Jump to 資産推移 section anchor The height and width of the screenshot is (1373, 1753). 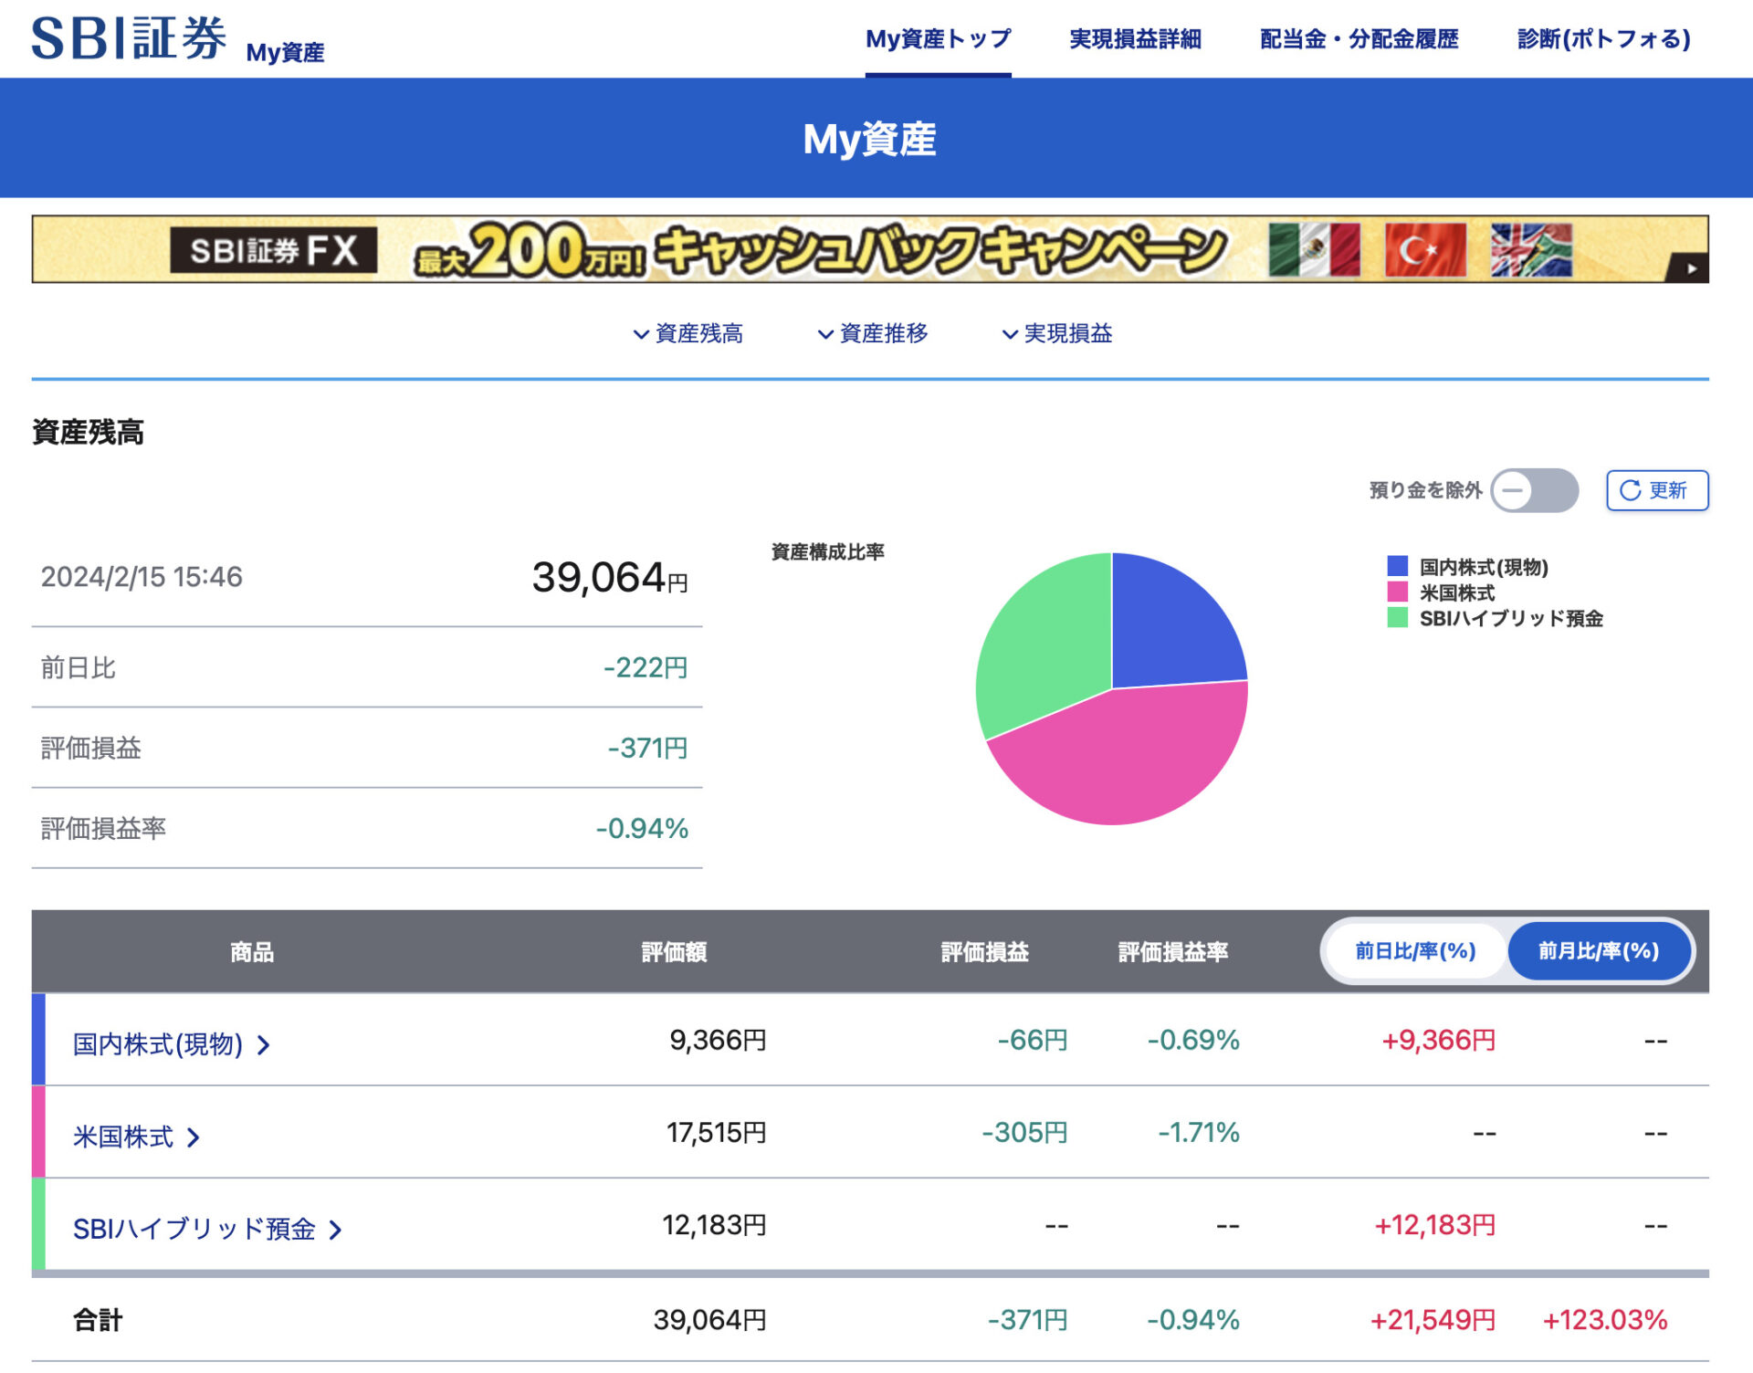(x=873, y=333)
